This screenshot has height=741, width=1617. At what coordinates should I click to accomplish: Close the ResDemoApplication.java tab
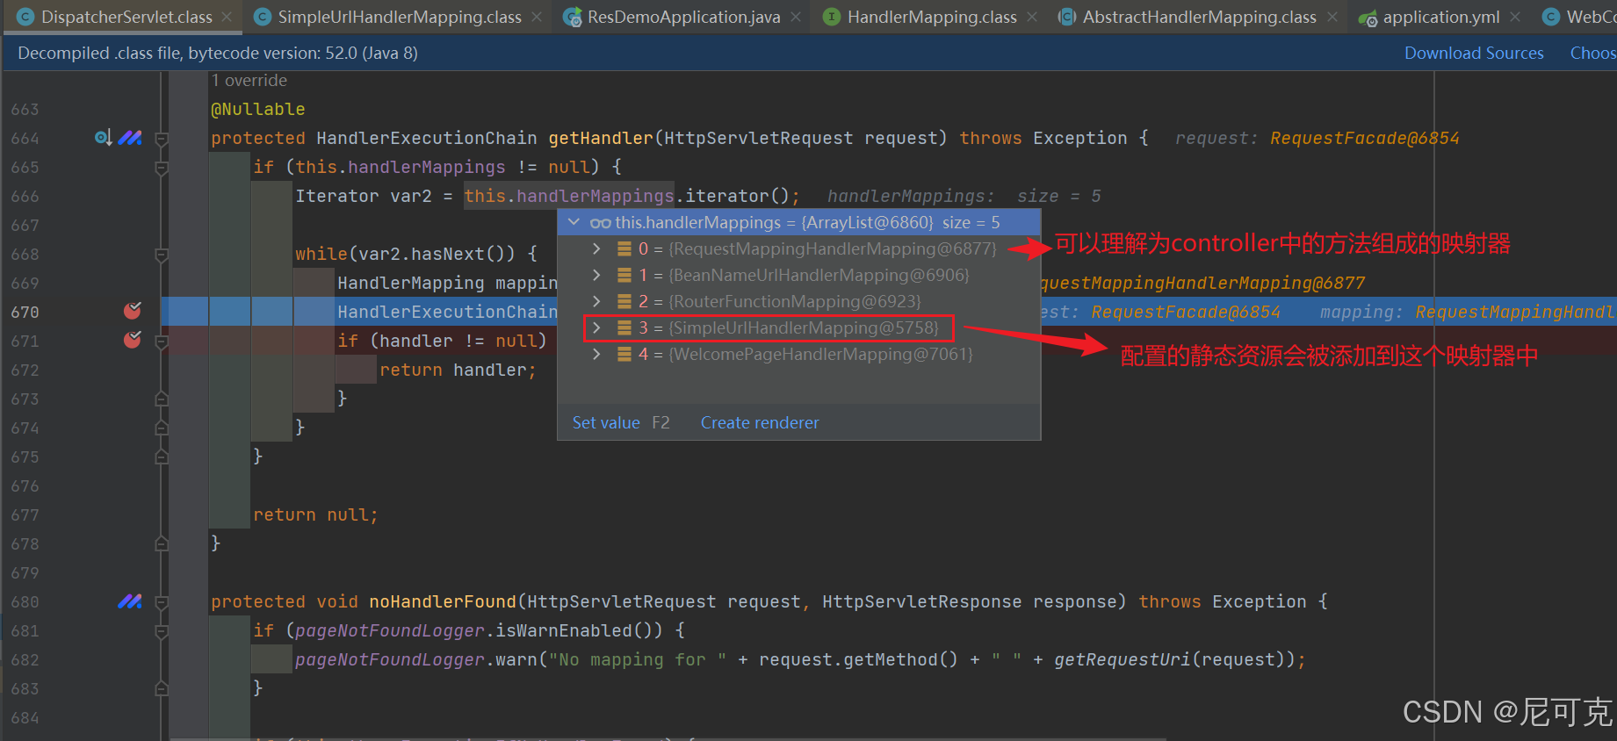coord(796,17)
